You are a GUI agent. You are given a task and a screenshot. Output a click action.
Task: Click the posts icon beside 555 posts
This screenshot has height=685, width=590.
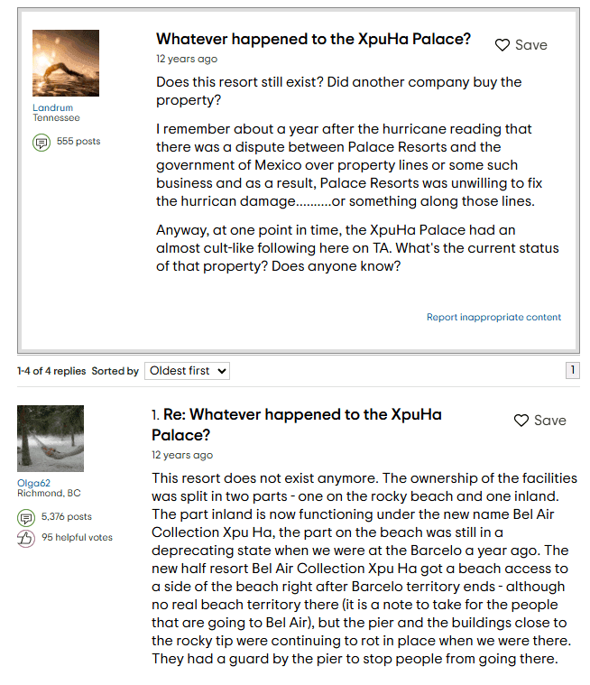41,143
